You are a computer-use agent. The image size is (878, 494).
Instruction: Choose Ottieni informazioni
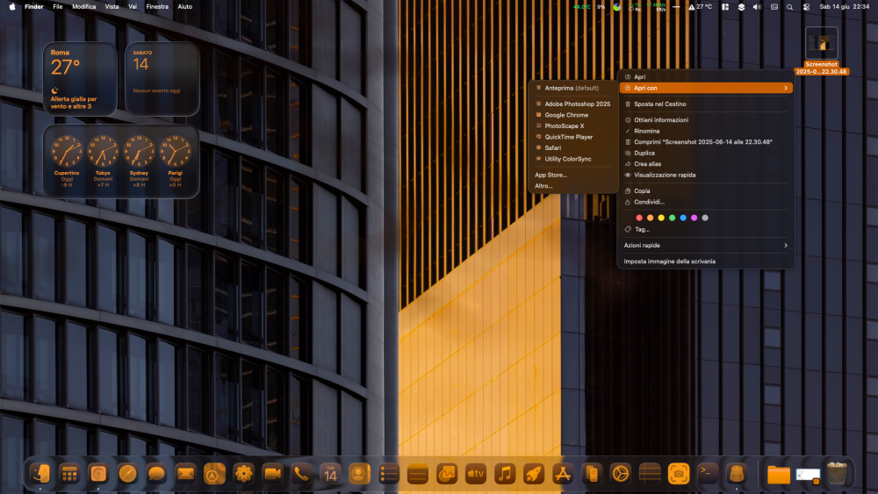click(x=706, y=119)
